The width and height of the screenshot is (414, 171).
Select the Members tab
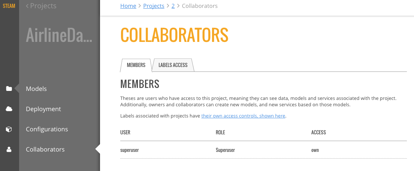[x=136, y=65]
